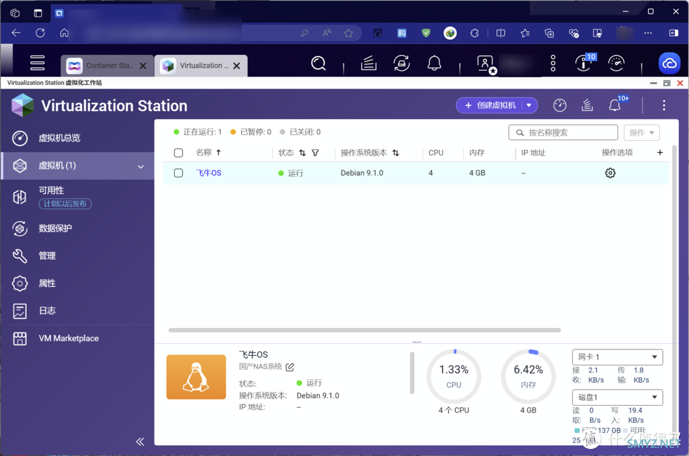This screenshot has width=689, height=456.
Task: Open browser extensions puzzle icon
Action: 474,33
